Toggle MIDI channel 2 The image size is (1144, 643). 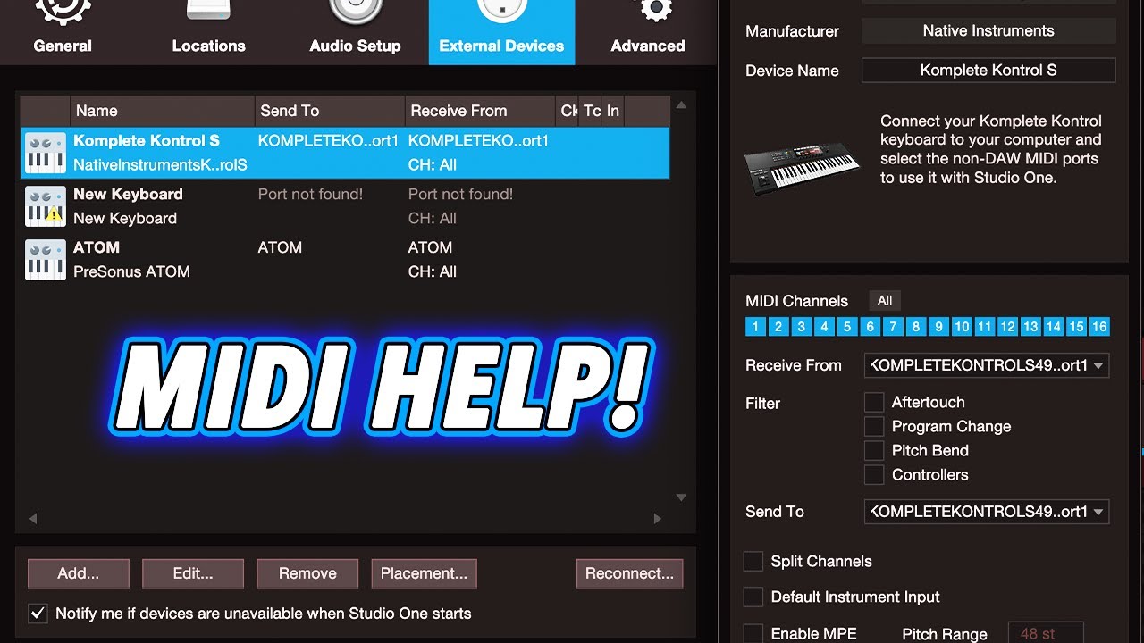click(x=778, y=327)
